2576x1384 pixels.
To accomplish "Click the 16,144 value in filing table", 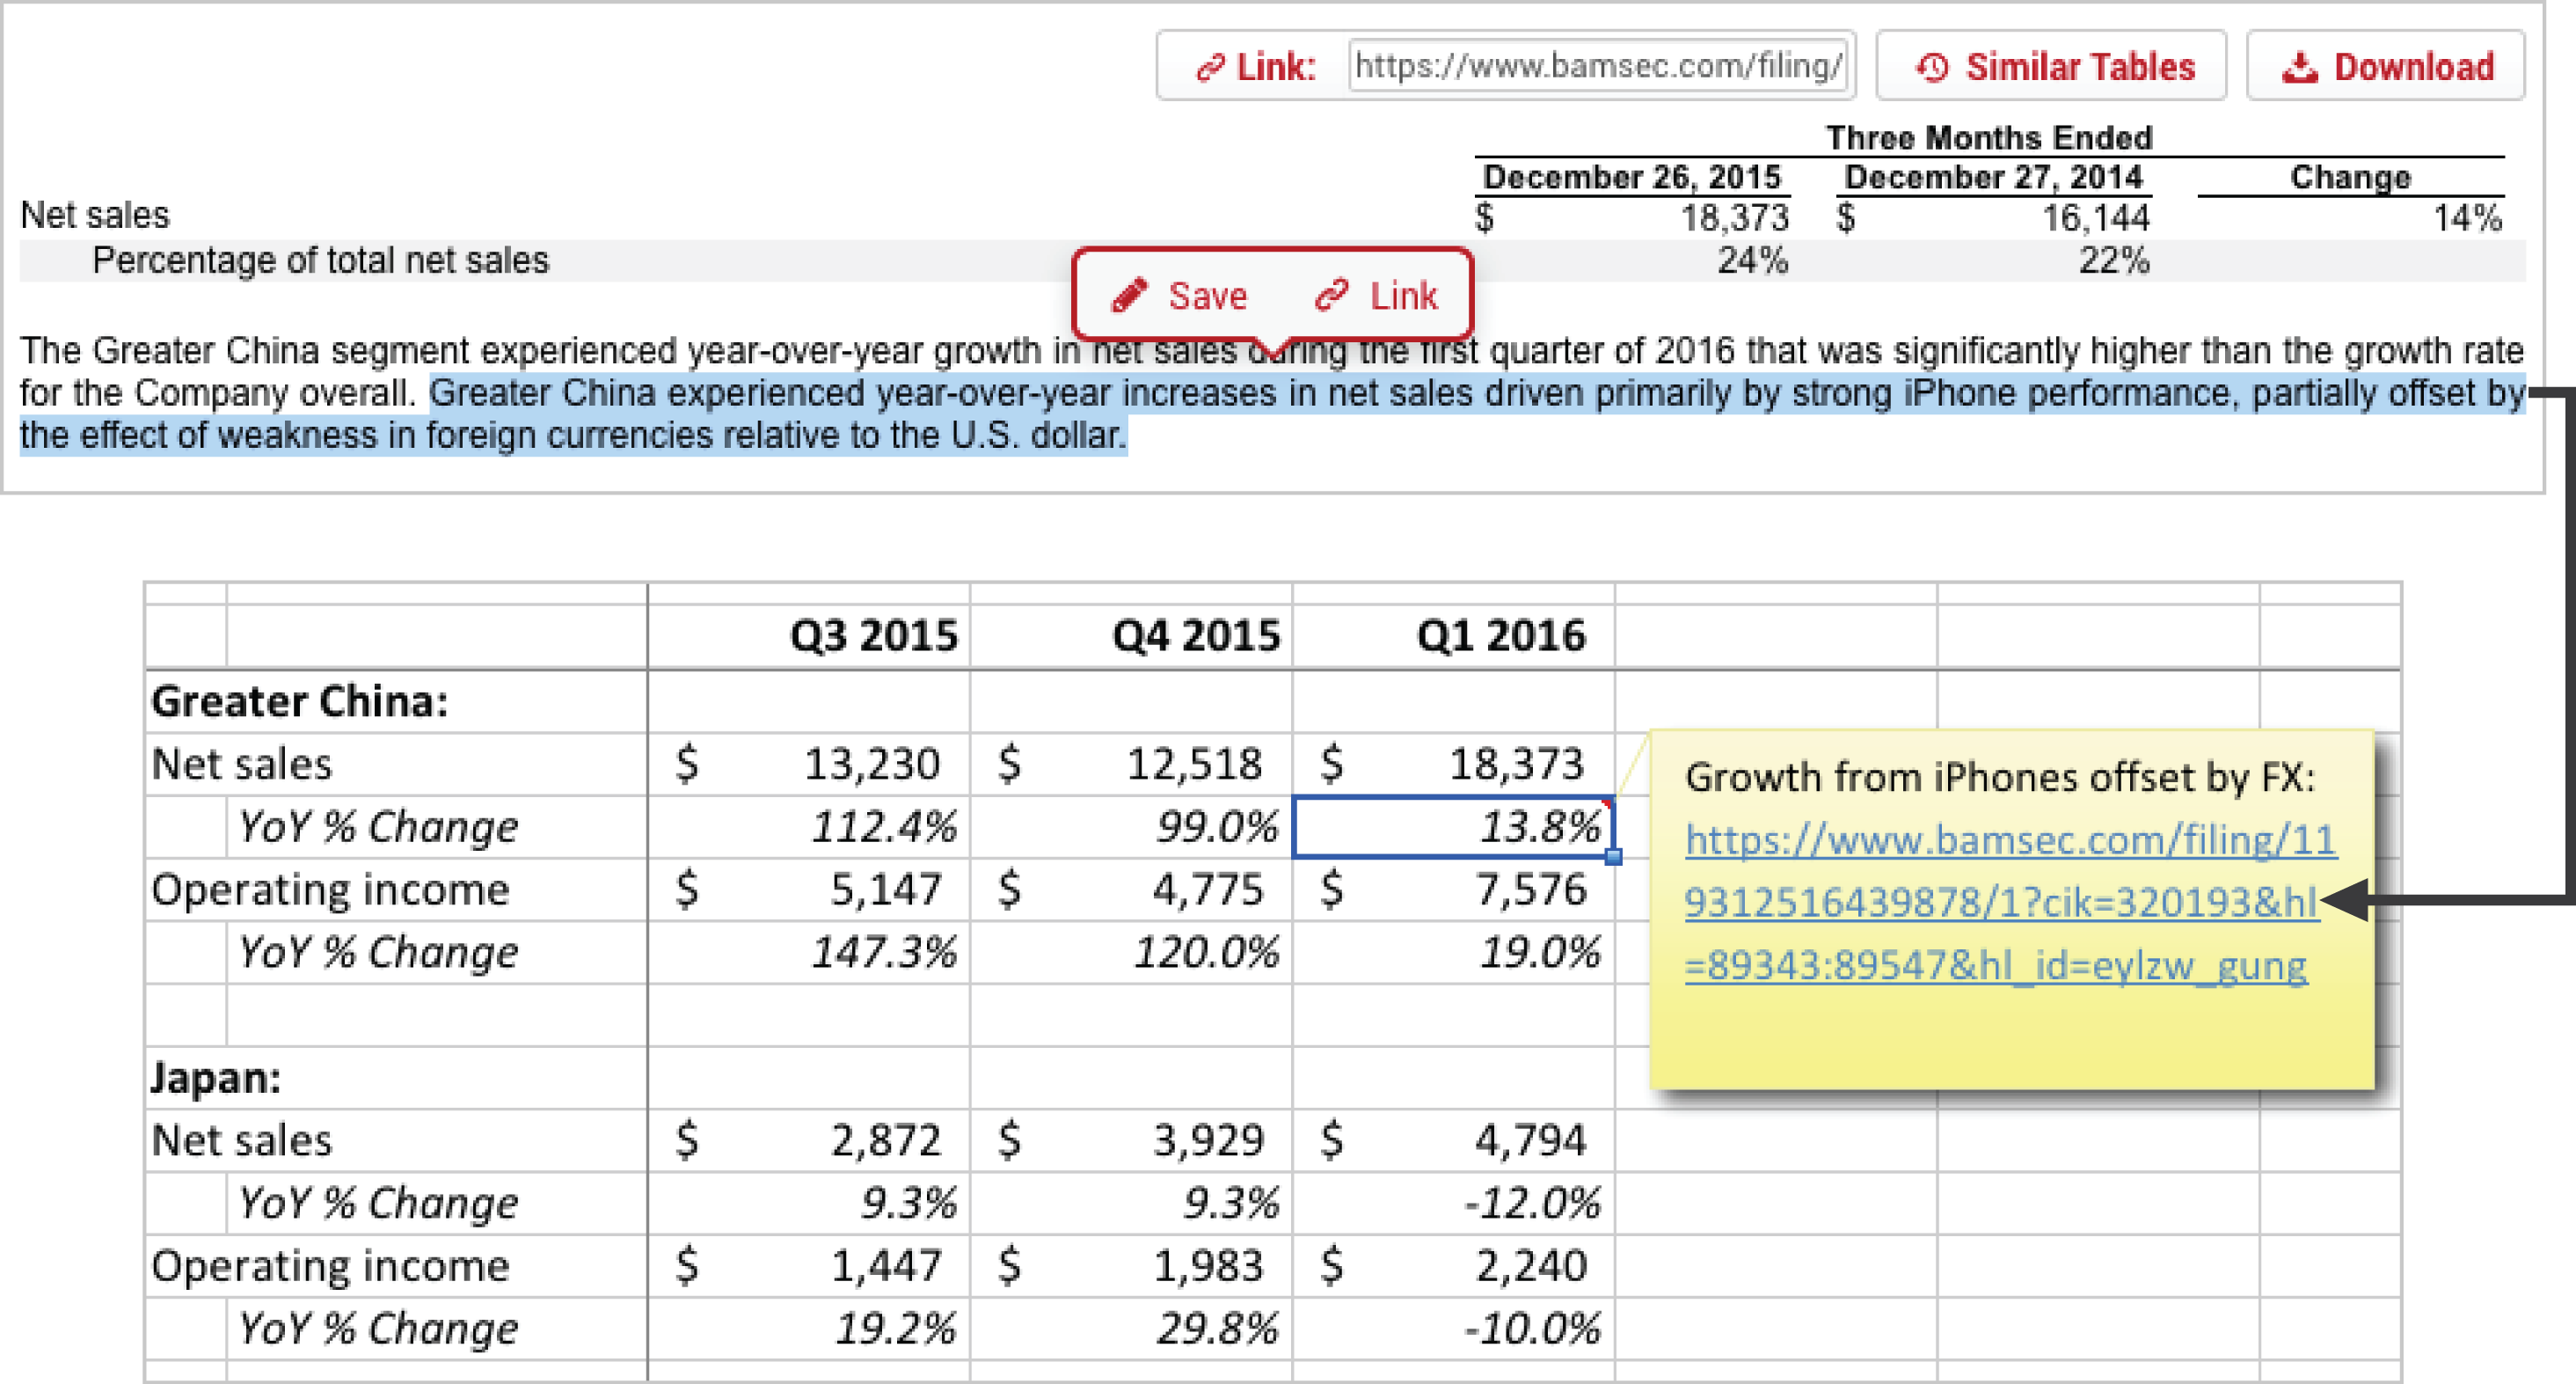I will (2095, 217).
